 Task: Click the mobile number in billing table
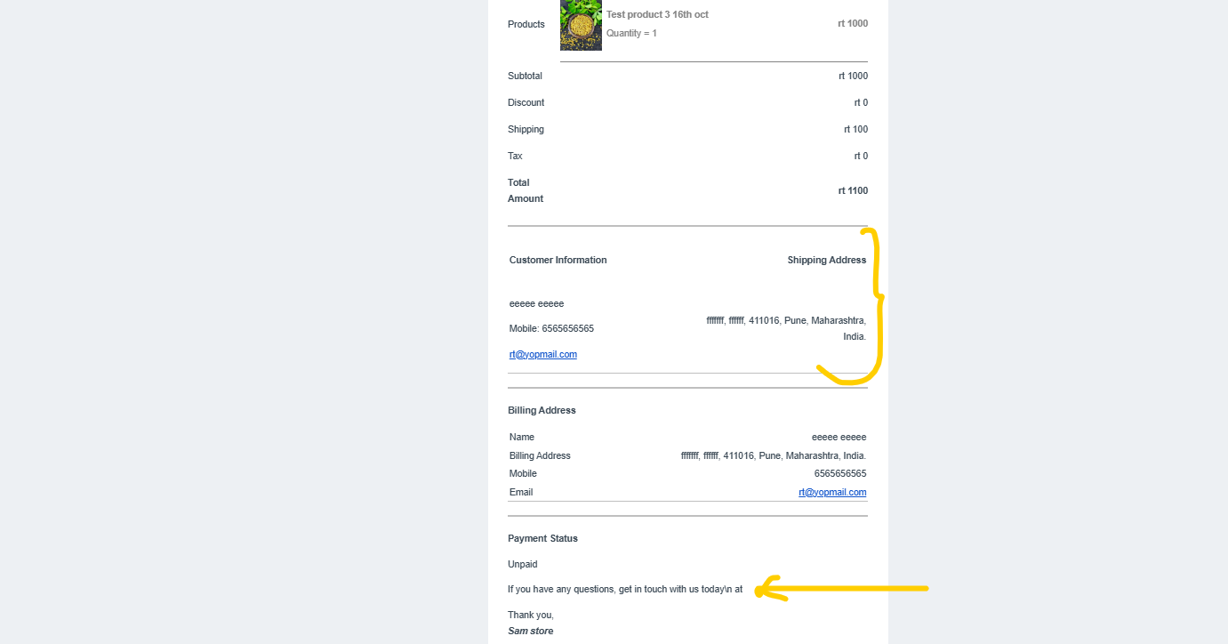[x=840, y=473]
